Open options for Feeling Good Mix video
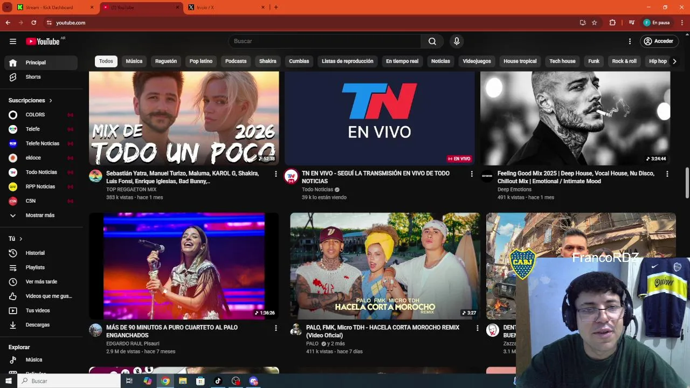Viewport: 690px width, 388px height. (667, 174)
